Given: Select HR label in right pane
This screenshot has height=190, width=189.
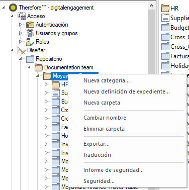Looking at the screenshot, I should tap(174, 8).
